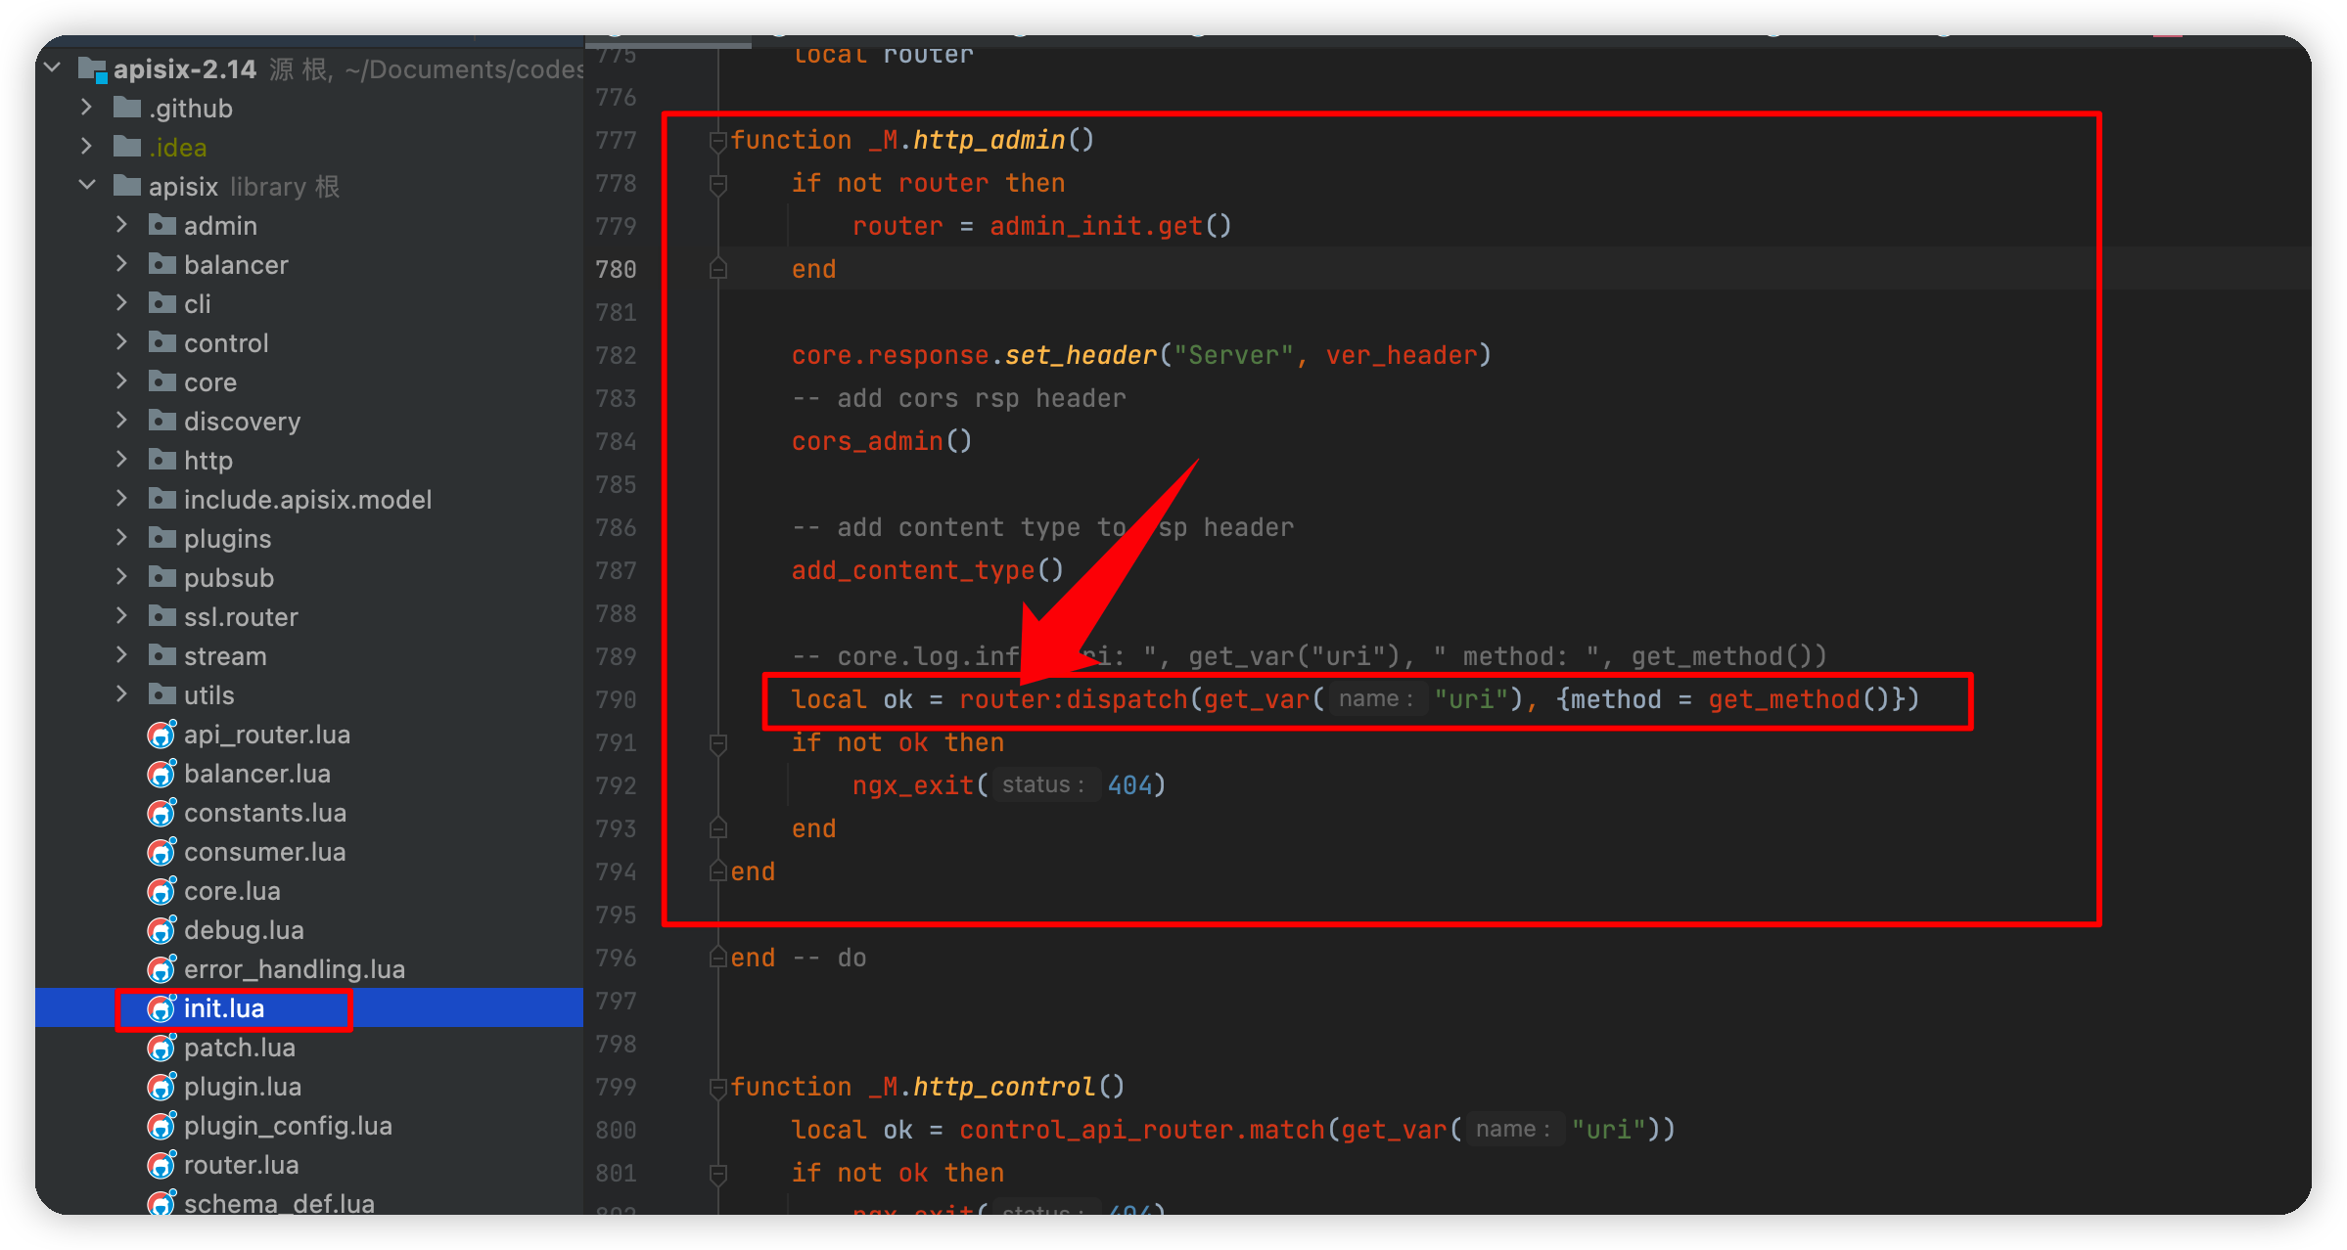Click the folder icon for ssl.router
2347x1250 pixels.
point(161,616)
